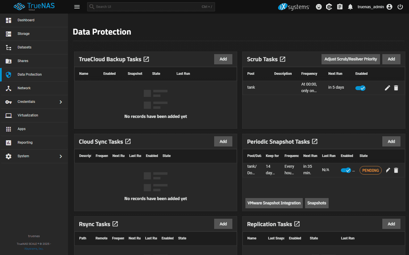Click the 'in 5 days' next run value
409x255 pixels.
pyautogui.click(x=336, y=87)
